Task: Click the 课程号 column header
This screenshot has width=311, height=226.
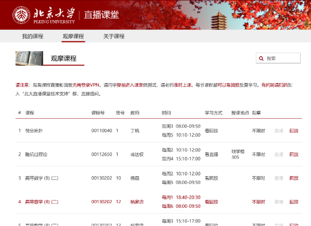Action: (98, 113)
